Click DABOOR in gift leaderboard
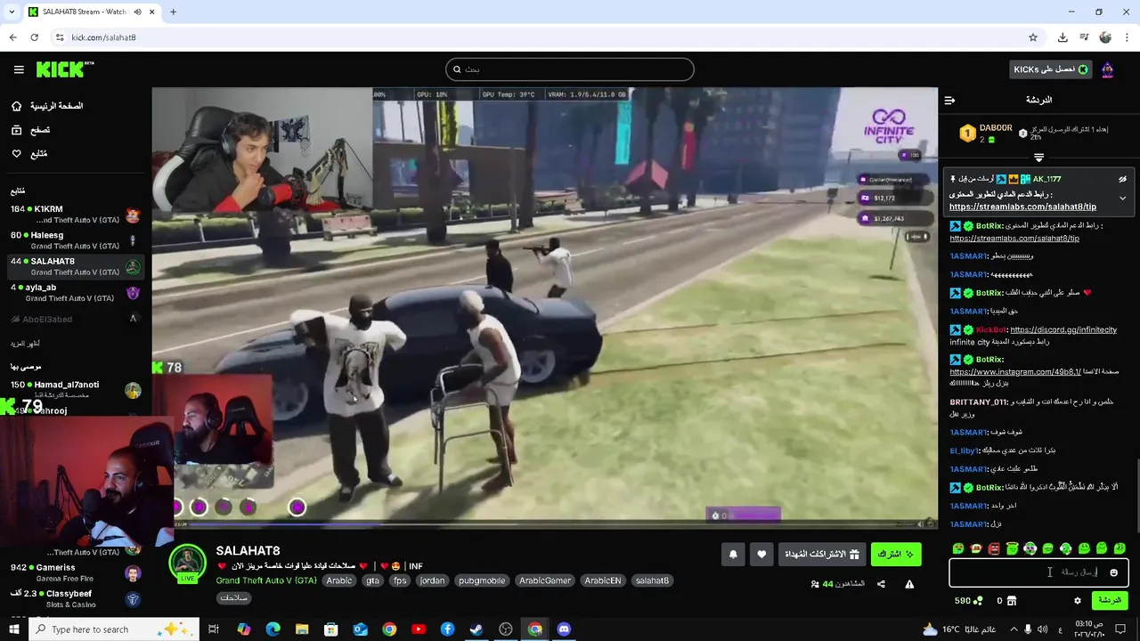The width and height of the screenshot is (1140, 641). pyautogui.click(x=996, y=128)
